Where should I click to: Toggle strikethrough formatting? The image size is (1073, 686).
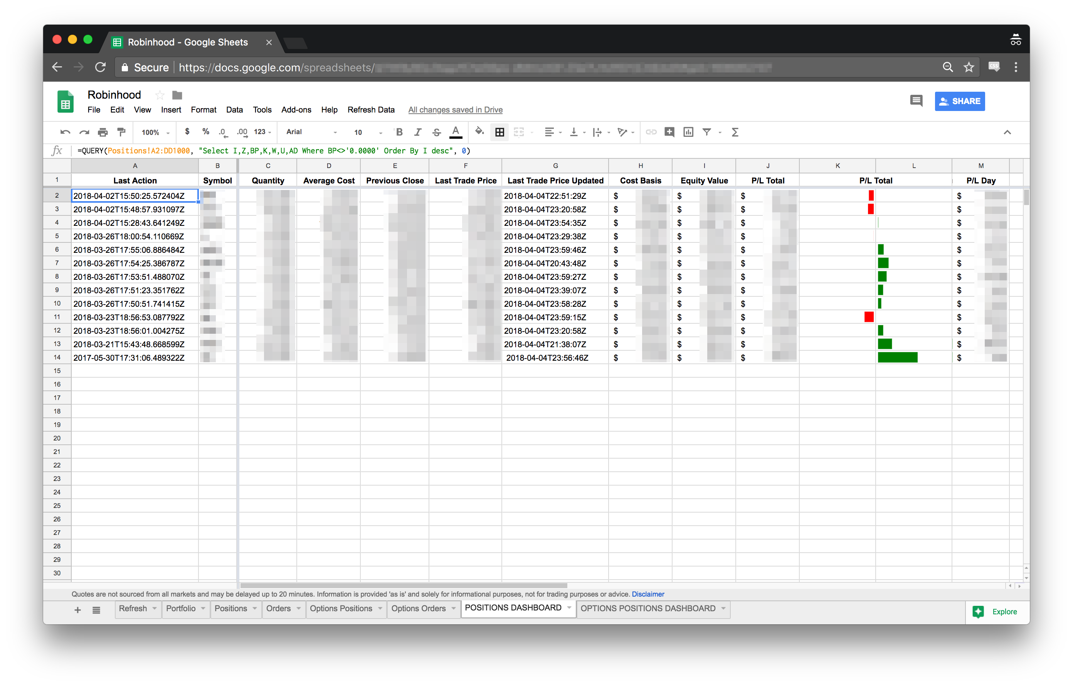436,132
